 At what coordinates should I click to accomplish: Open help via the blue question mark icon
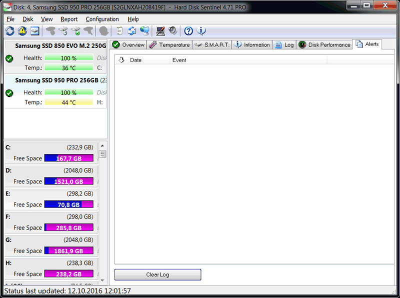pyautogui.click(x=188, y=31)
